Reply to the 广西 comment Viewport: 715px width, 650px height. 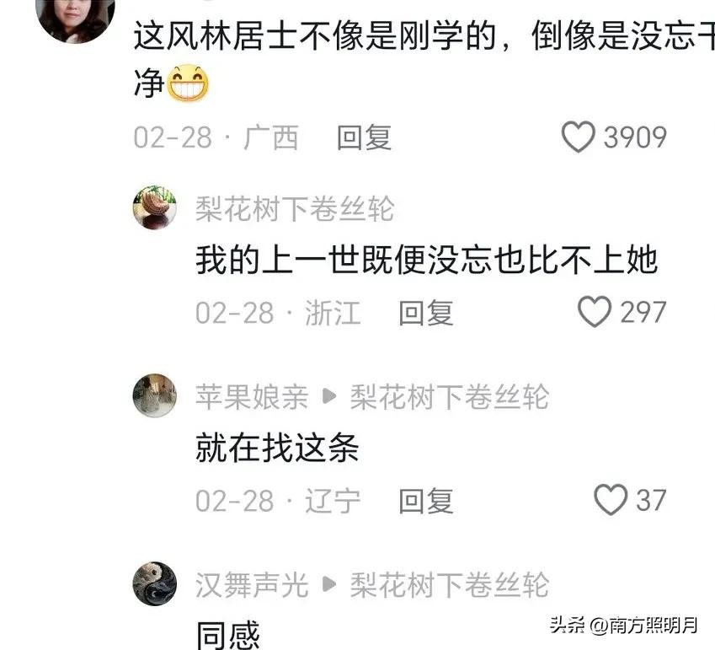pos(364,137)
